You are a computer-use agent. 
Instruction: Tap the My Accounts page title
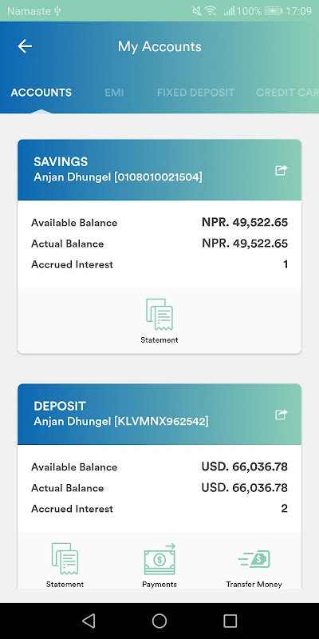point(159,46)
